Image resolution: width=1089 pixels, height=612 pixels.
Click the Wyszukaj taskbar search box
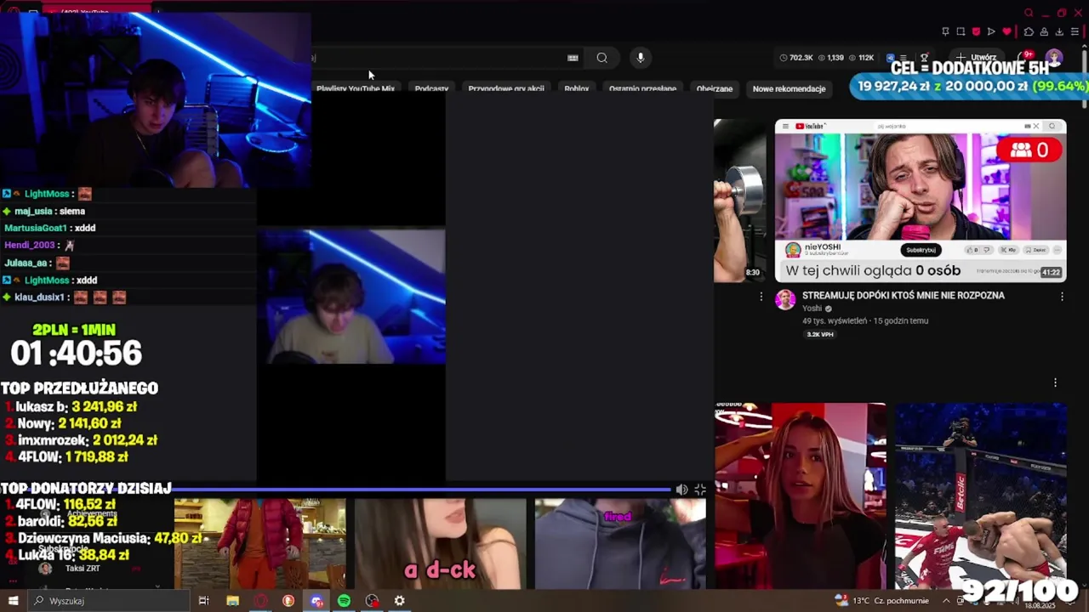click(x=108, y=601)
